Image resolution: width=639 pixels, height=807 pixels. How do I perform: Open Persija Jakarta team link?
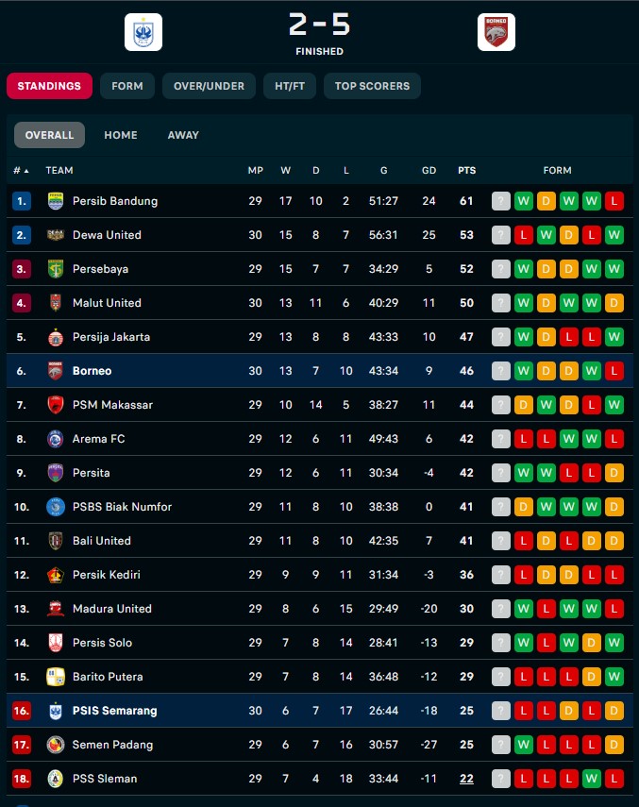point(111,337)
